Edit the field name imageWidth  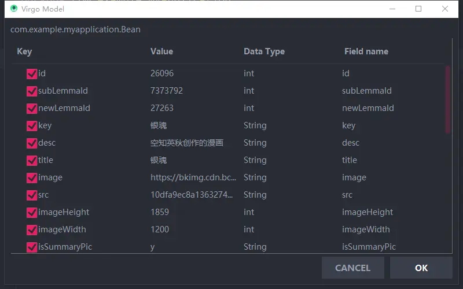coord(366,229)
